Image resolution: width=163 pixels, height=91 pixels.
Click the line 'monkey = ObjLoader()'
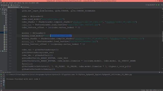[34, 33]
